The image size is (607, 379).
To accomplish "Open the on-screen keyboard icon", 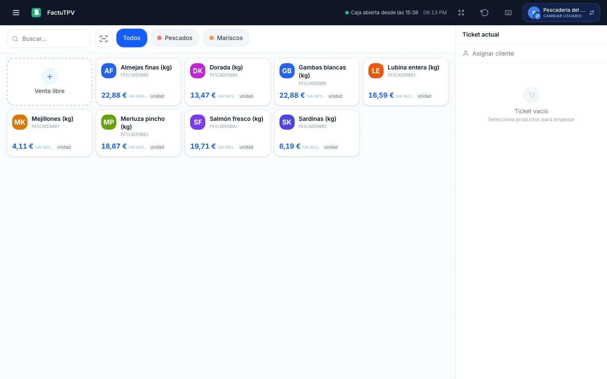I will coord(508,13).
